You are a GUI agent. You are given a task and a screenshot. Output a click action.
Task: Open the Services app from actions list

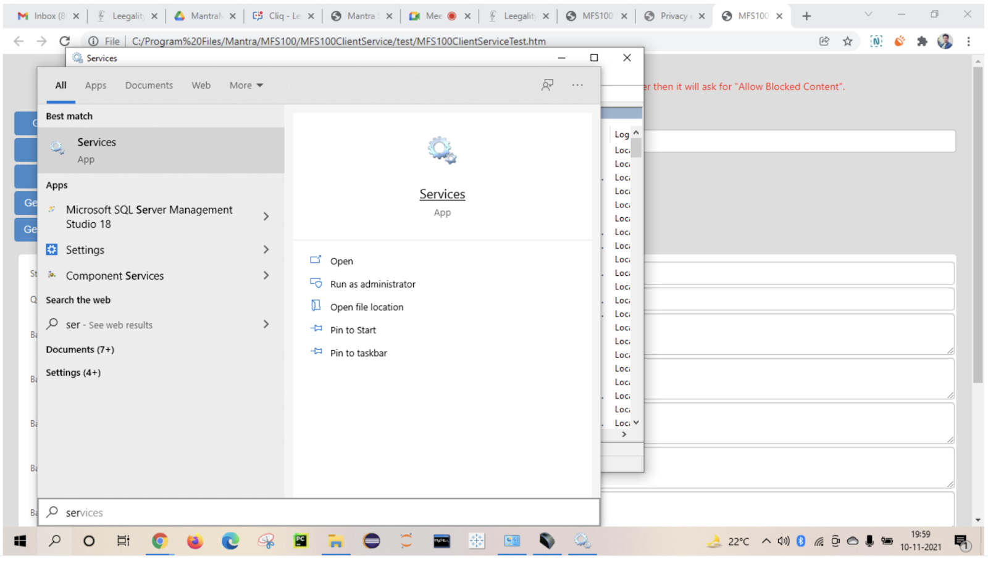(x=341, y=261)
